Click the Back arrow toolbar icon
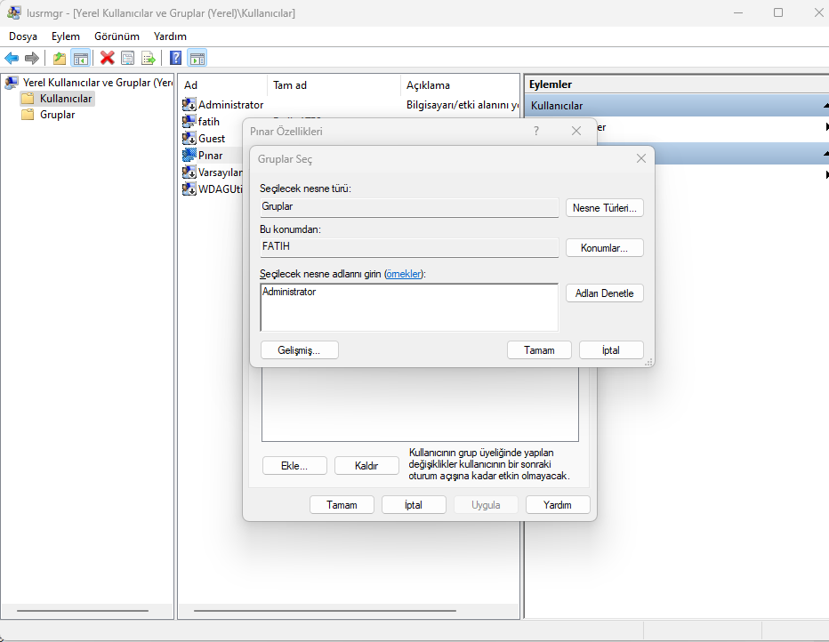This screenshot has width=829, height=642. (x=12, y=58)
